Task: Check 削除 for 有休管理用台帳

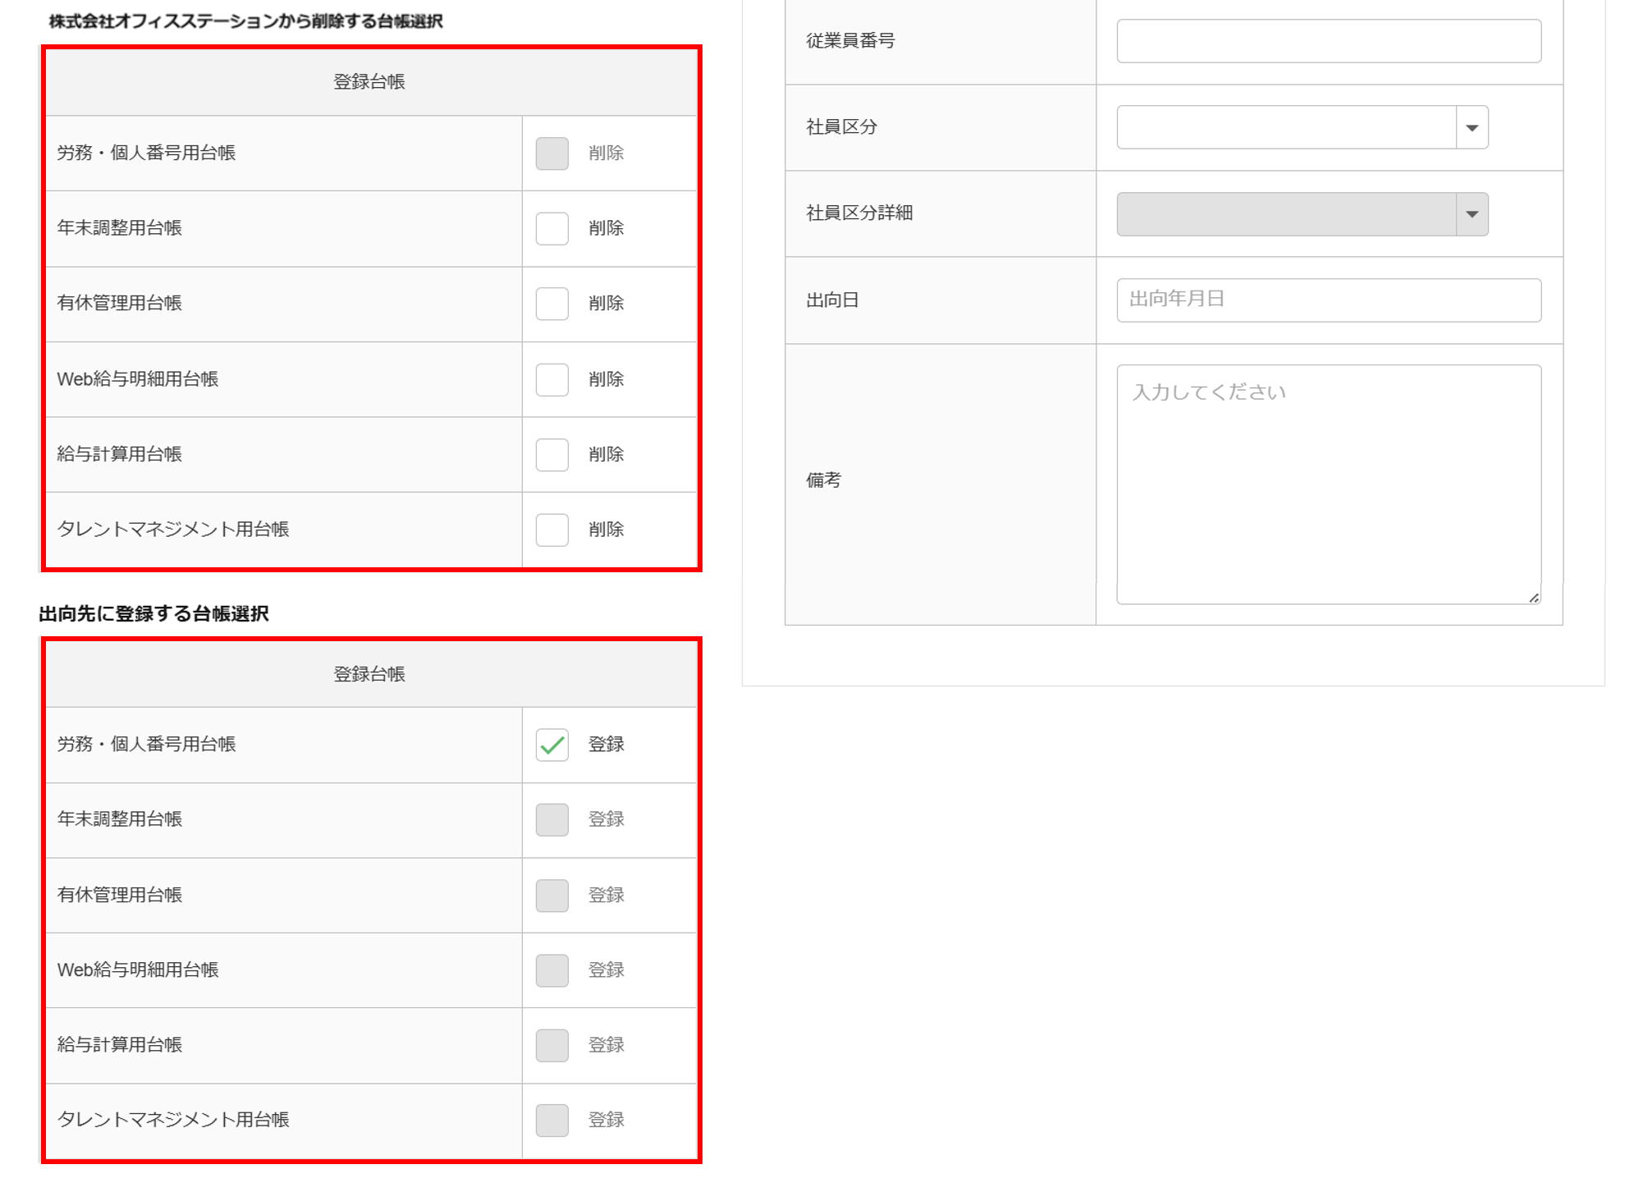Action: [x=551, y=304]
